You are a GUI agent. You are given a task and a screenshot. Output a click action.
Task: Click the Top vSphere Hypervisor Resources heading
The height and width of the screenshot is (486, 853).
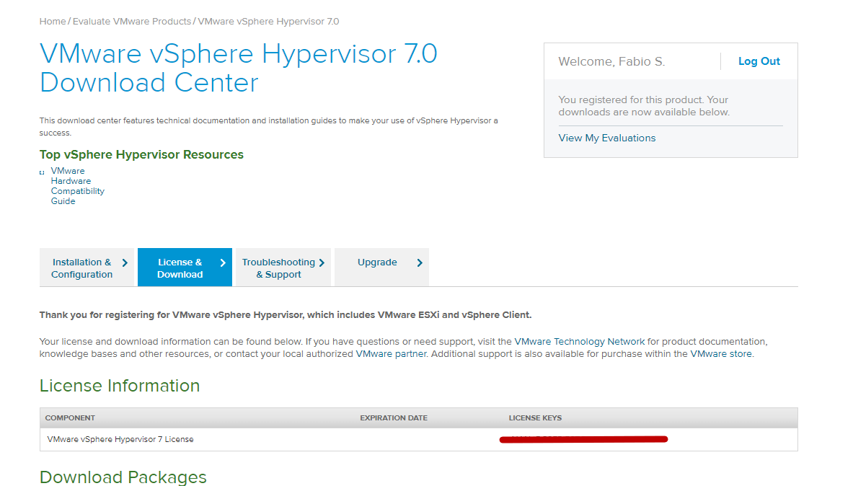point(141,154)
